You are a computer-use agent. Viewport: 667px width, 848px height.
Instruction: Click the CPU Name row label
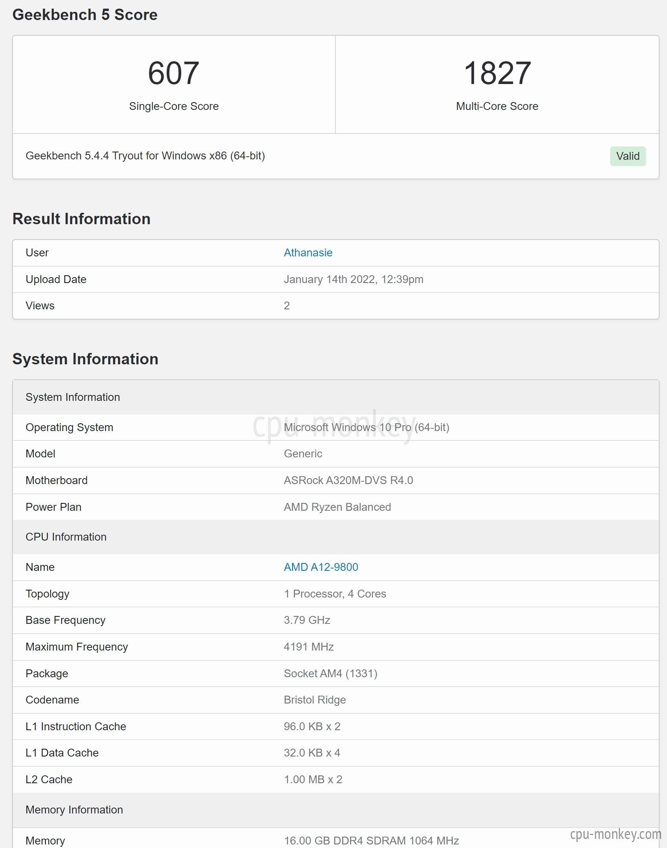40,567
